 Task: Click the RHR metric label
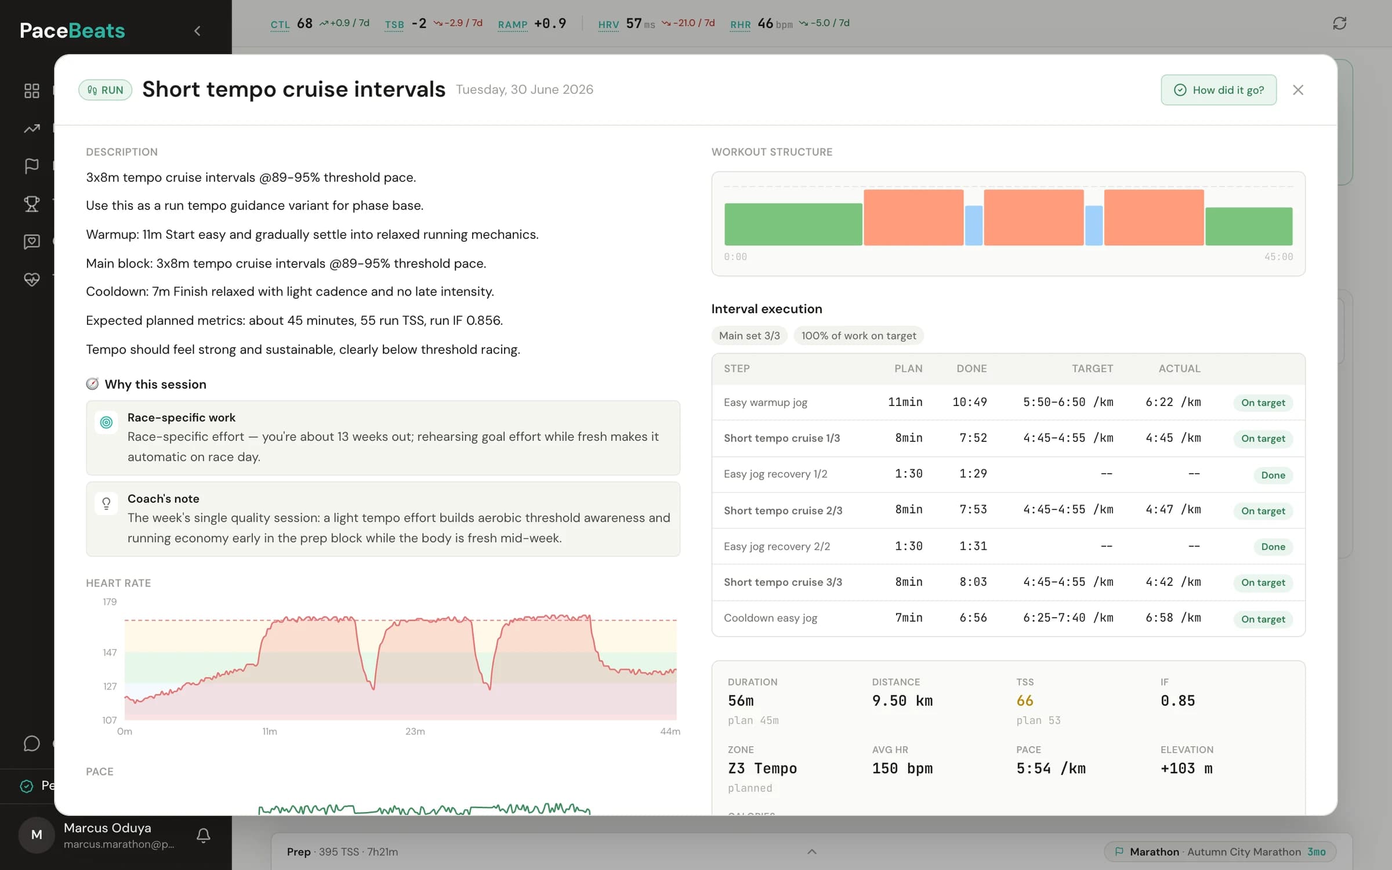pos(740,24)
